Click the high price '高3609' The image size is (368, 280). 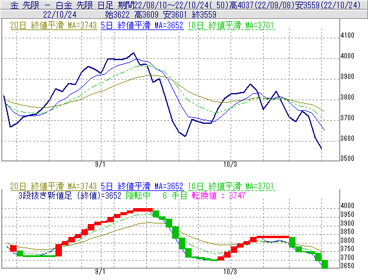(146, 15)
